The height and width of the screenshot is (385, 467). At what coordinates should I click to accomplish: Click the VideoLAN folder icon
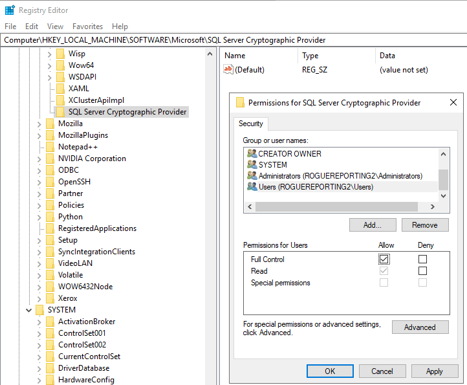(50, 263)
